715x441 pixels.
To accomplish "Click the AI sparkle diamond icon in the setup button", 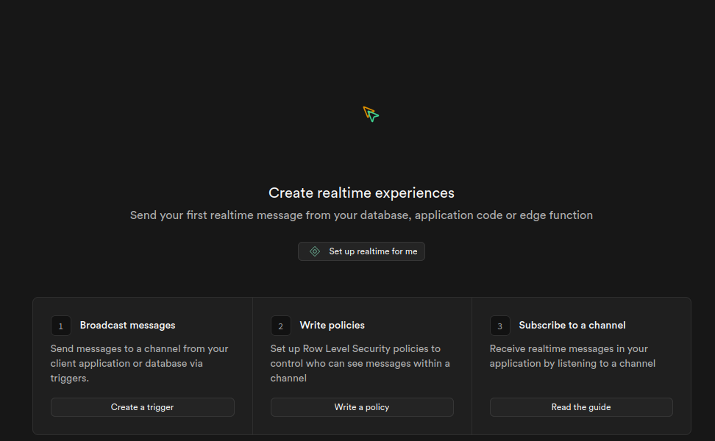I will tap(315, 251).
